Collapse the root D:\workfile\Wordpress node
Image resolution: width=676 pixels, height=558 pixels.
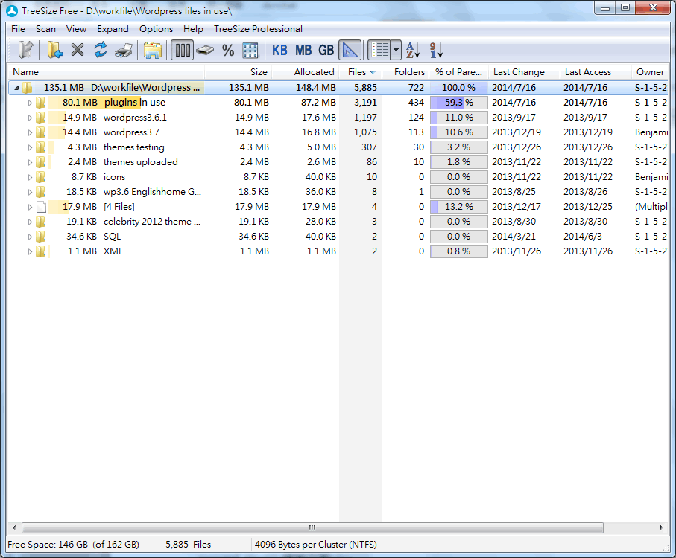16,88
